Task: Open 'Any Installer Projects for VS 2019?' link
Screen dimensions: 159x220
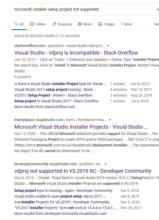Action: pyautogui.click(x=62, y=202)
